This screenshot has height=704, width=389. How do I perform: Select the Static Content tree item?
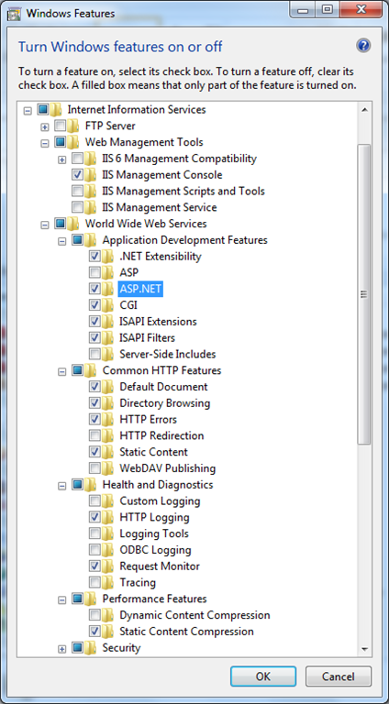(153, 452)
